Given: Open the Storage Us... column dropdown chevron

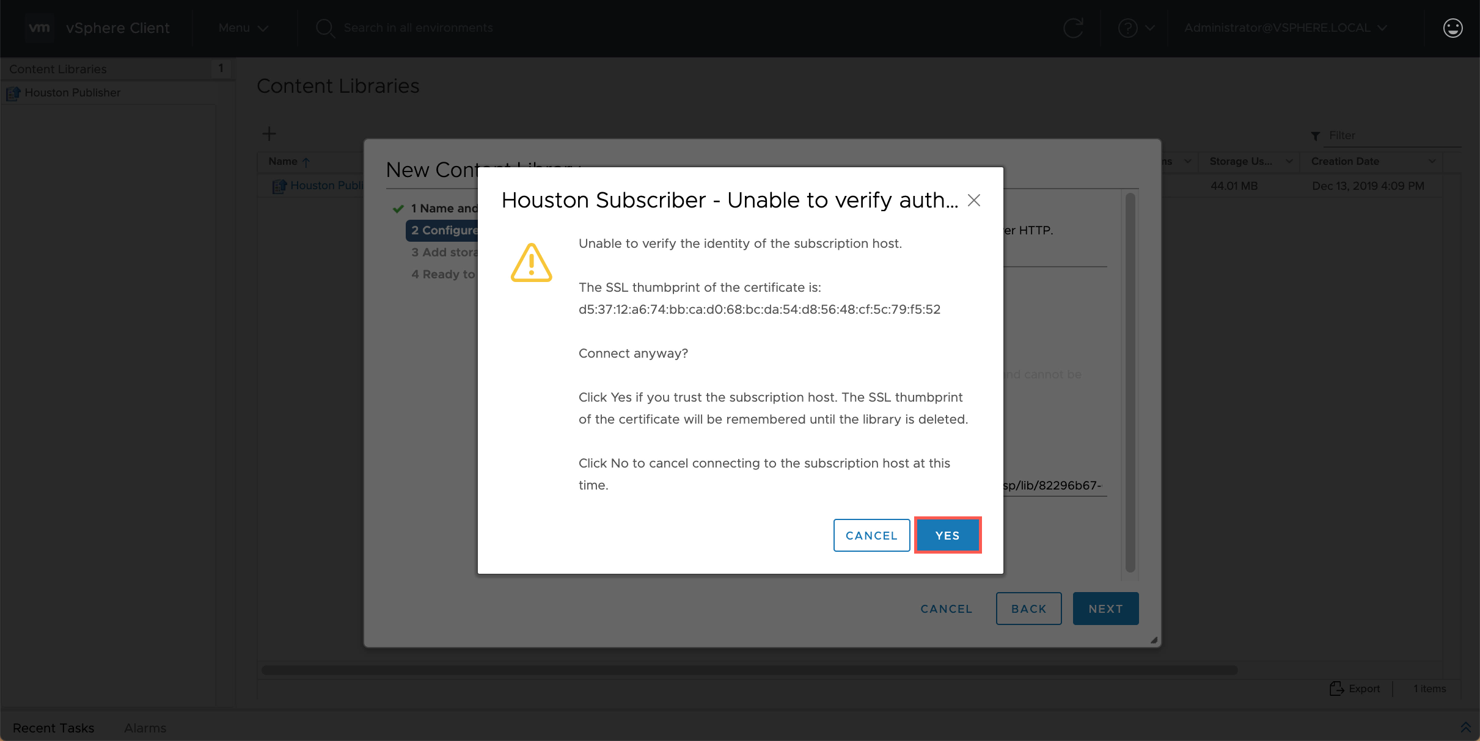Looking at the screenshot, I should [x=1289, y=161].
